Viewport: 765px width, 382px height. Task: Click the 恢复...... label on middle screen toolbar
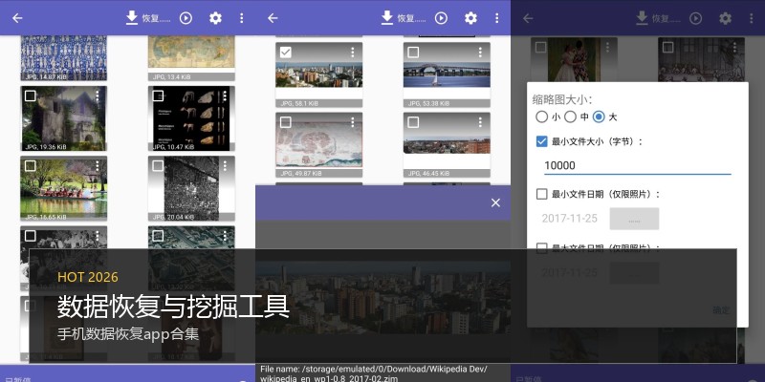411,18
